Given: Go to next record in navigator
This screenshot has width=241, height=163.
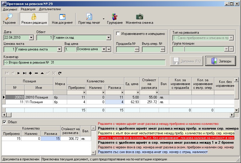Looking at the screenshot, I should click(x=18, y=73).
